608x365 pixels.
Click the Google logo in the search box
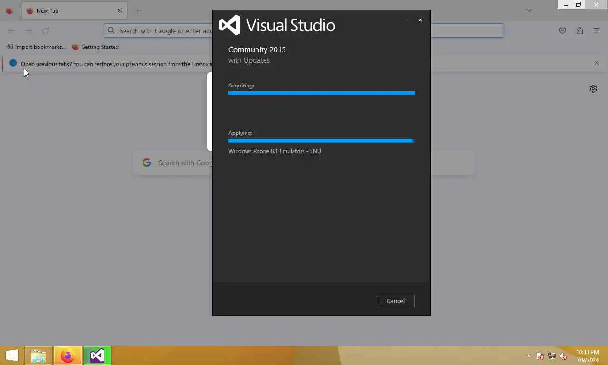click(x=147, y=163)
